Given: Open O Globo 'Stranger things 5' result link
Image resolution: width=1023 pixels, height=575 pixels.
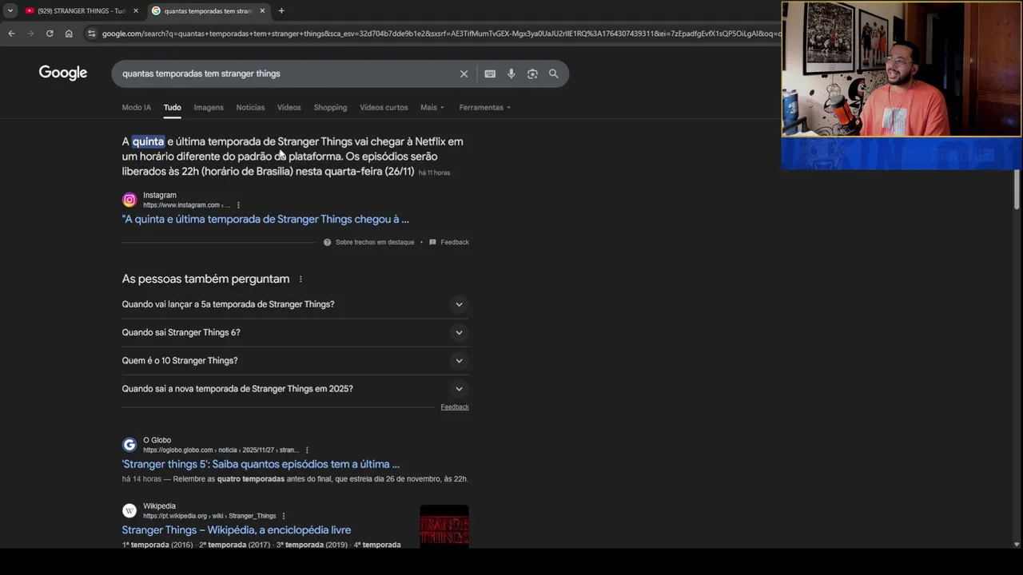Looking at the screenshot, I should coord(261,464).
